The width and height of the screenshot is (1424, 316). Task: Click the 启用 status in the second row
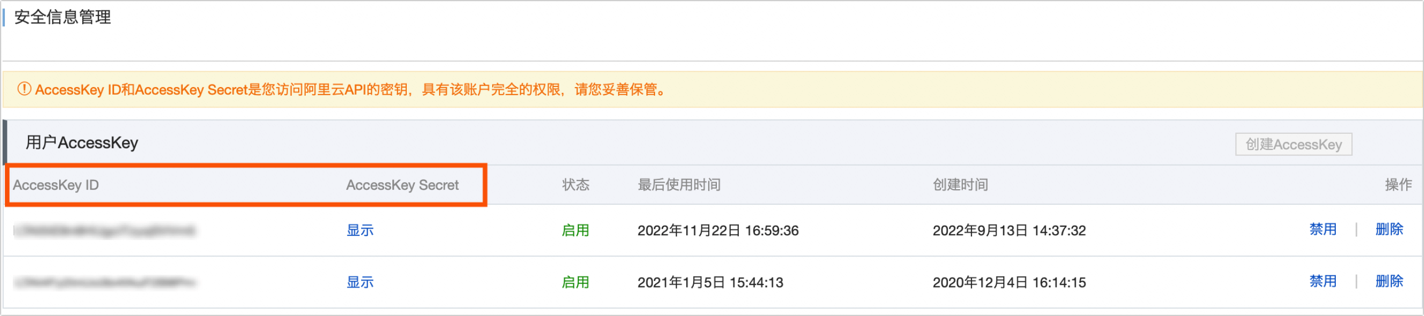[x=575, y=282]
